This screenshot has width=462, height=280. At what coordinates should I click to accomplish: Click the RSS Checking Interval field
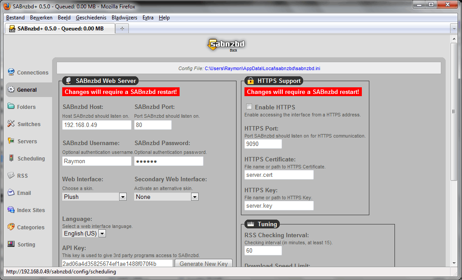tap(263, 250)
